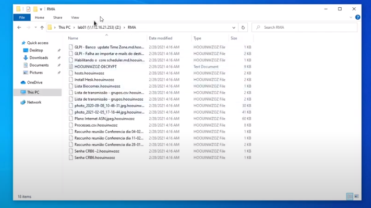Open the File ribbon tab
Screen dimensions: 371x208
(22, 18)
